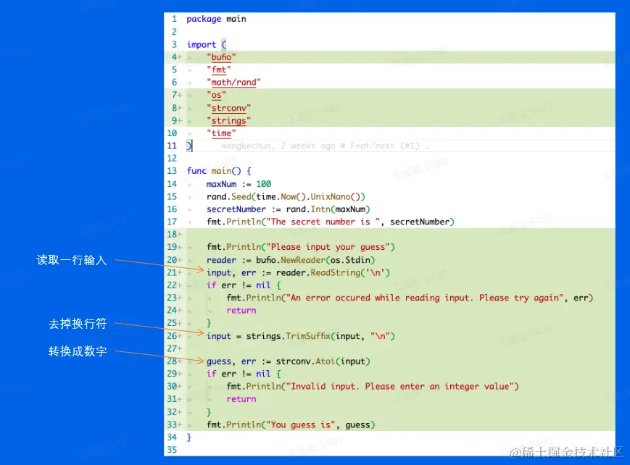This screenshot has width=630, height=465.
Task: Click "if err != nil {" on line 29
Action: pos(244,374)
